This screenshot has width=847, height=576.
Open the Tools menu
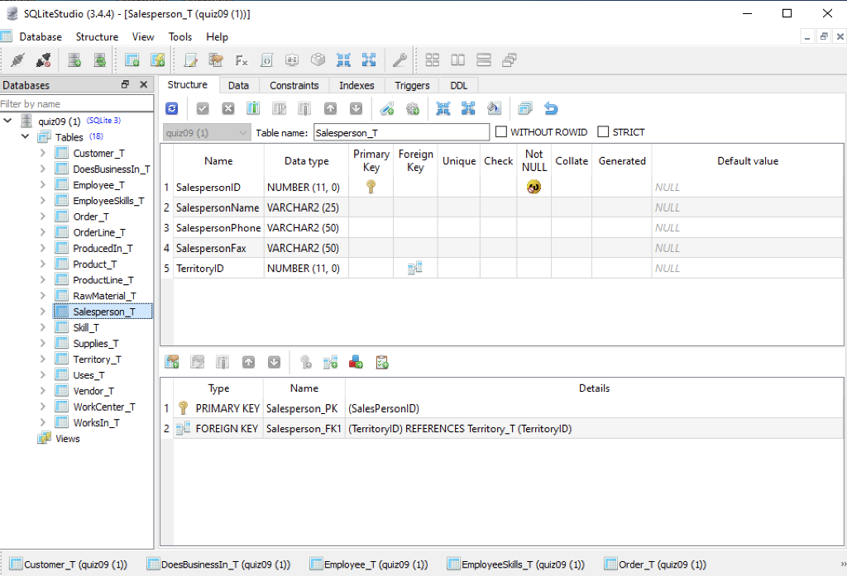tap(180, 36)
